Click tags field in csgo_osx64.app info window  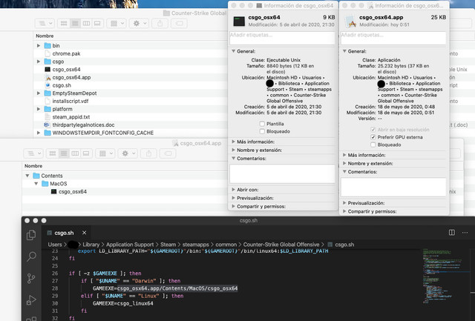pyautogui.click(x=393, y=38)
